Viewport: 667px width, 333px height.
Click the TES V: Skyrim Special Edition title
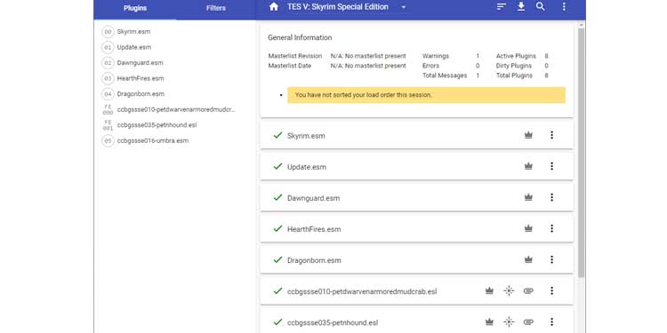coord(338,7)
